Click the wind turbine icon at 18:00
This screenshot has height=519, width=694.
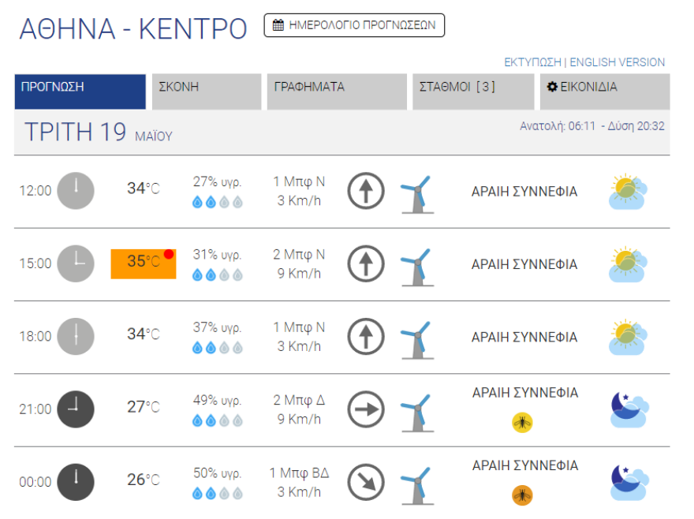(x=417, y=340)
